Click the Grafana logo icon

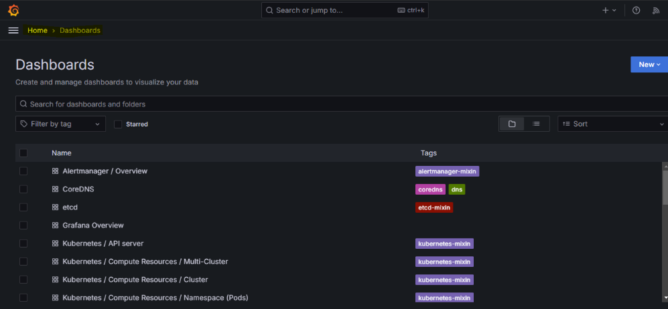pyautogui.click(x=13, y=10)
